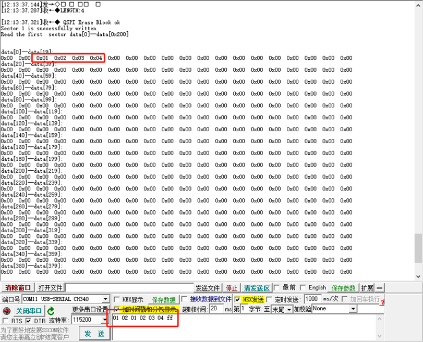This screenshot has width=423, height=342.
Task: Open the 115200 baud rate dropdown
Action: (x=104, y=320)
